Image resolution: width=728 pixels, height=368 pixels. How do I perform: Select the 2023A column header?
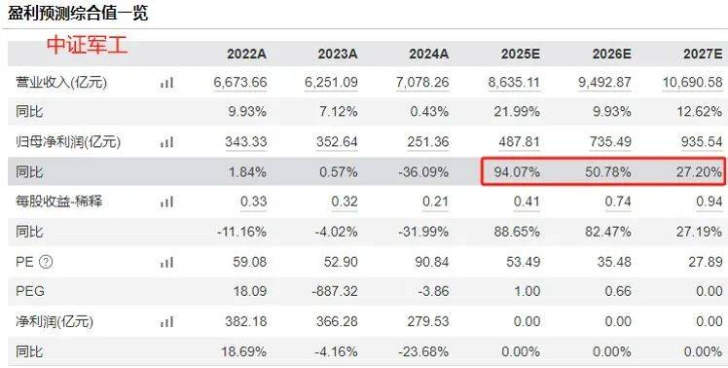pyautogui.click(x=338, y=54)
